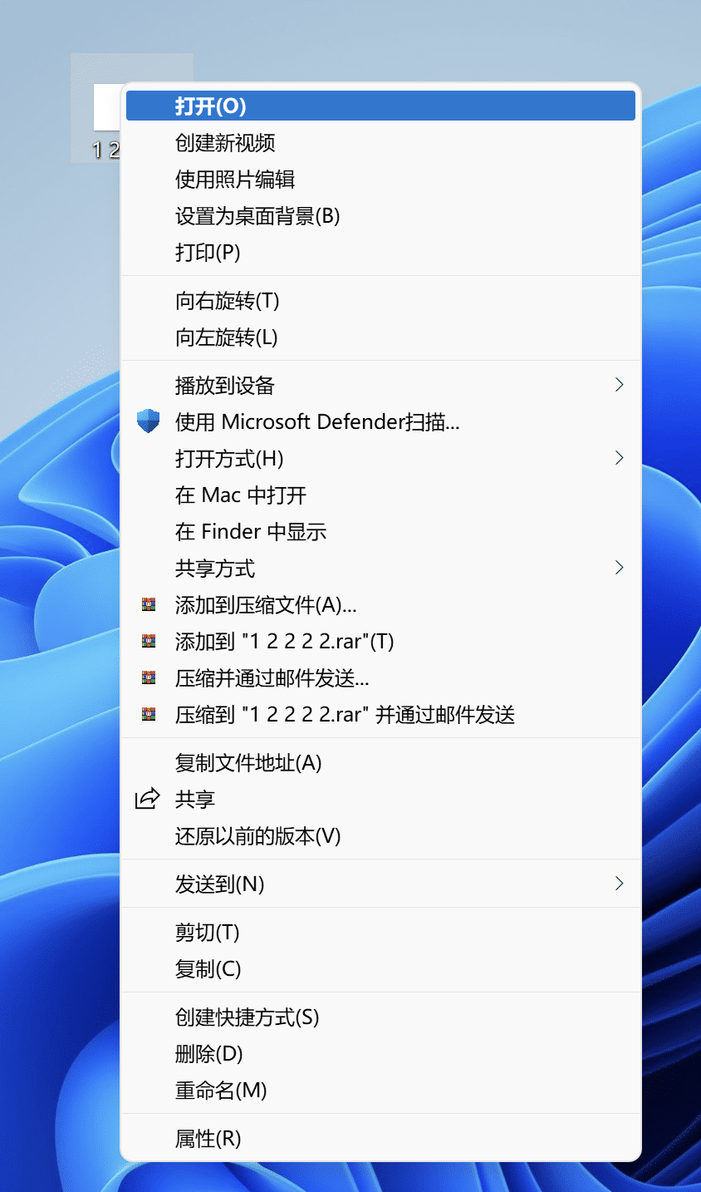Click WinRAR icon beside 压缩并通过邮件发送...

click(x=149, y=677)
